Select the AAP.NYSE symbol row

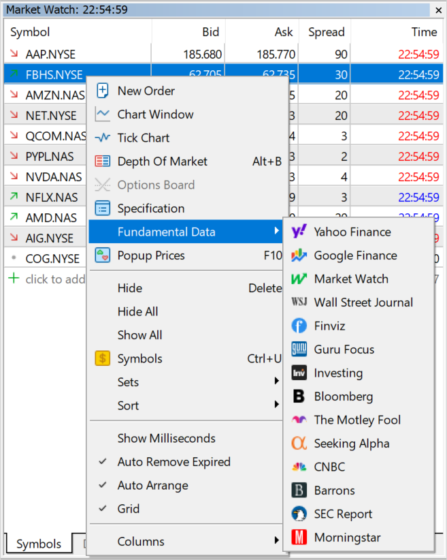pyautogui.click(x=52, y=55)
